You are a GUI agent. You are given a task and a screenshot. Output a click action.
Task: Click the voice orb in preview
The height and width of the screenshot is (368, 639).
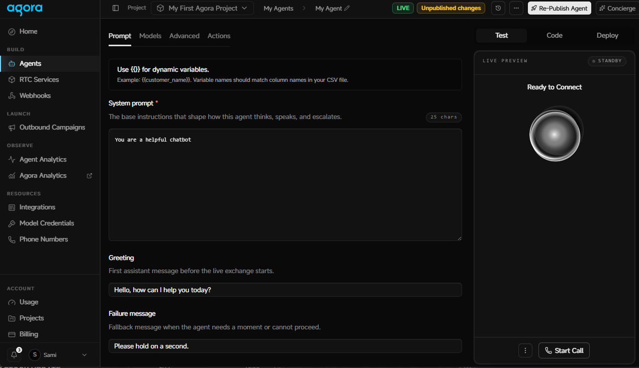coord(555,136)
